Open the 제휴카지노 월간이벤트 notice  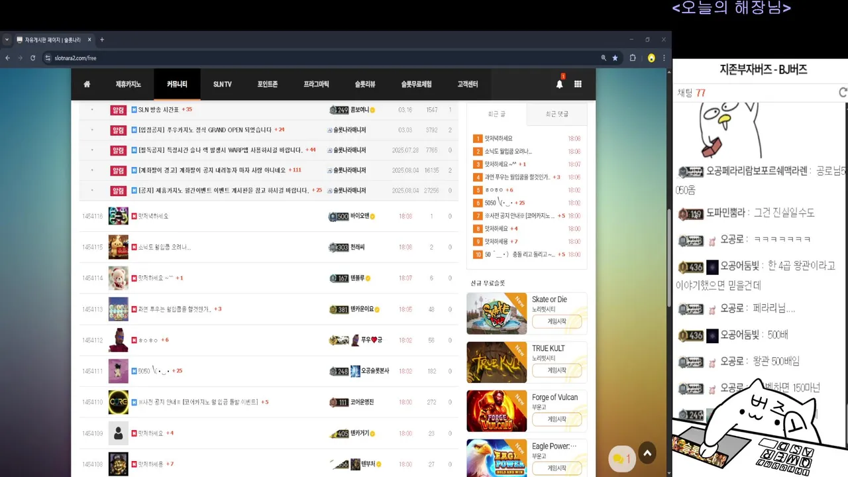coord(223,190)
